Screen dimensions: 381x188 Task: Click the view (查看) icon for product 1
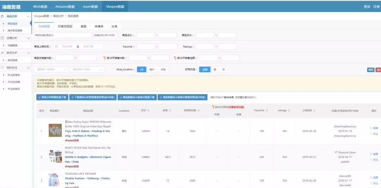[x=371, y=128]
